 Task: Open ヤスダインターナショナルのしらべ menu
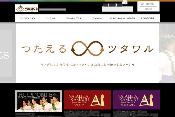pyautogui.click(x=122, y=18)
